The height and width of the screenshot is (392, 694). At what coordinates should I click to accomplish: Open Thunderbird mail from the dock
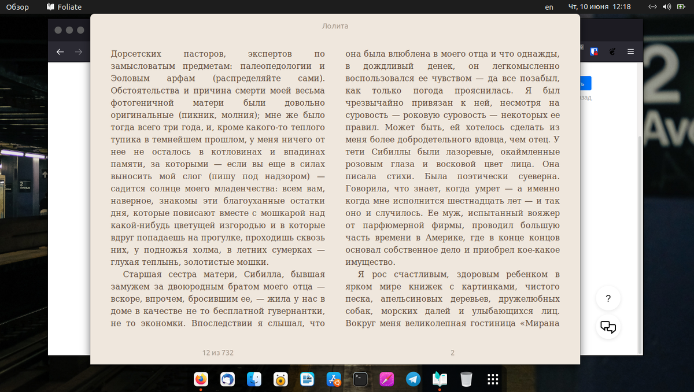[227, 379]
